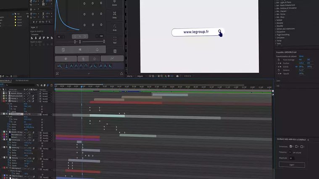Screen dimensions: 319x179
Task: Click the eraser icon button above presets
Action: [x=66, y=59]
